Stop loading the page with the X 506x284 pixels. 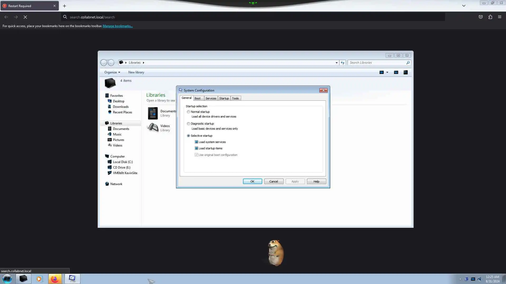point(25,17)
